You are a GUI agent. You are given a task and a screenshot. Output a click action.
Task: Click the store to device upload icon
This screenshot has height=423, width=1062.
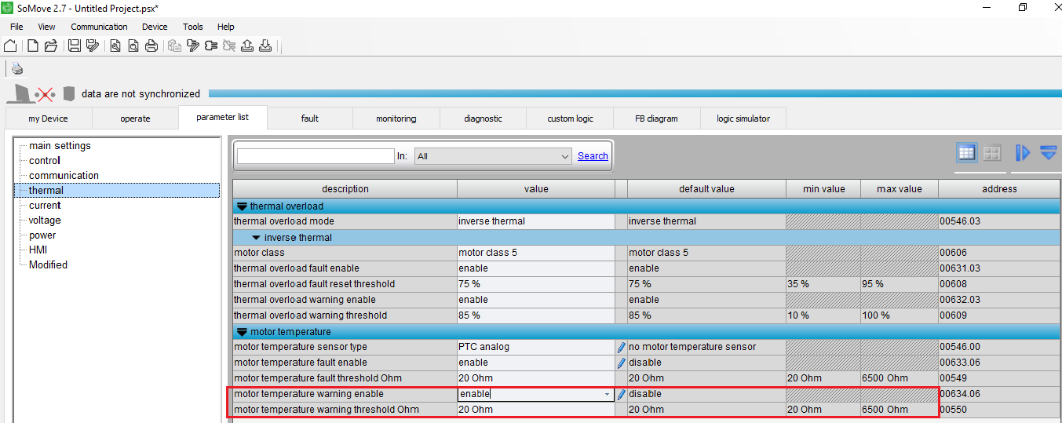click(x=247, y=46)
